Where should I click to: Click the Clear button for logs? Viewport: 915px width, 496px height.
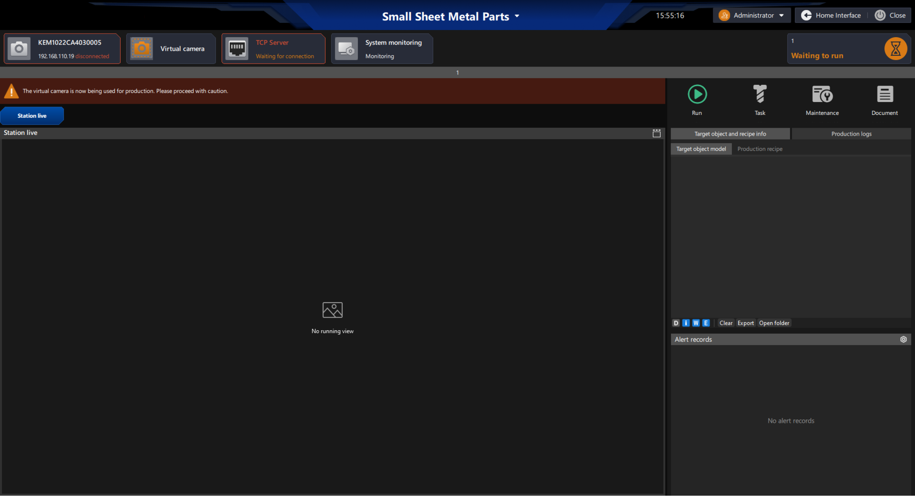pos(726,323)
